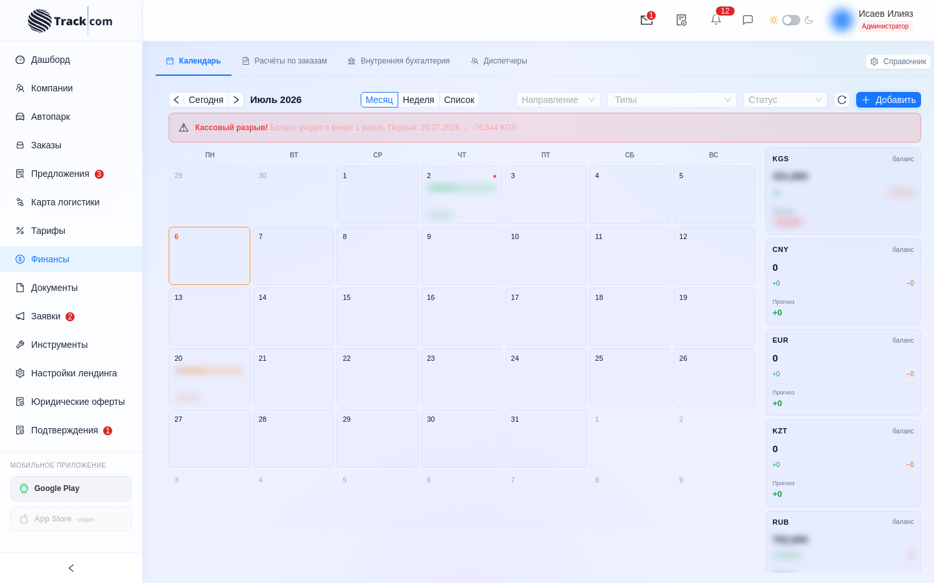Viewport: 934px width, 583px height.
Task: Click the Инструменты wrench icon
Action: 20,345
